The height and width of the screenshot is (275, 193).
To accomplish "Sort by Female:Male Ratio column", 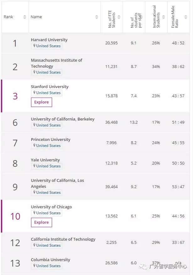I will [x=186, y=17].
